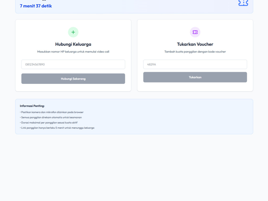Click 'Pastikan kamera dan mikrofon diizinkan pada browser'
Screen dimensions: 268x201
pos(52,112)
